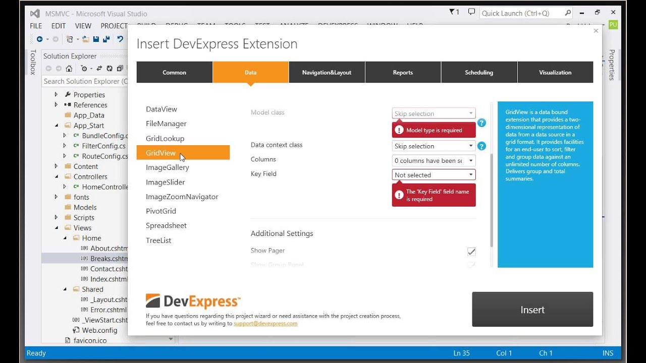This screenshot has width=646, height=363.
Task: Click the Save All double-disk icon
Action: pos(106,39)
